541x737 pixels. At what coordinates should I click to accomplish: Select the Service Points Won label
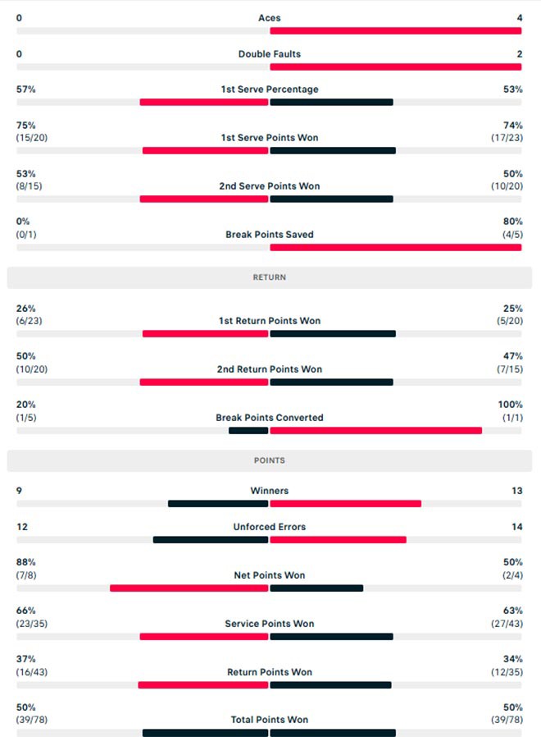coord(270,624)
